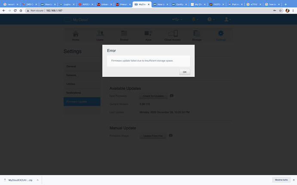297x185 pixels.
Task: Expand options chevron for downloaded zip
Action: pos(37,180)
